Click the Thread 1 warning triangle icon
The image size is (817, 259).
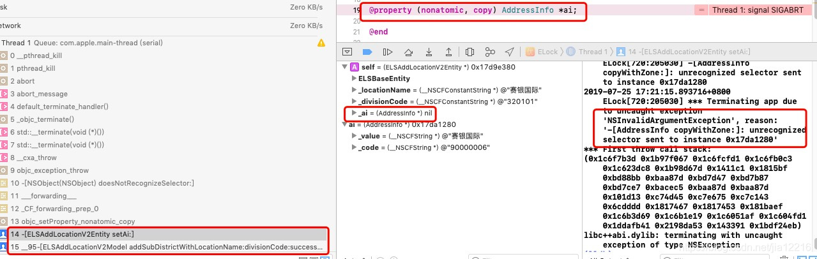[x=321, y=43]
